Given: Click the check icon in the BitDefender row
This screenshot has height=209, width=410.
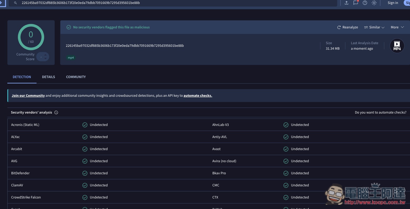Looking at the screenshot, I should tap(85, 173).
